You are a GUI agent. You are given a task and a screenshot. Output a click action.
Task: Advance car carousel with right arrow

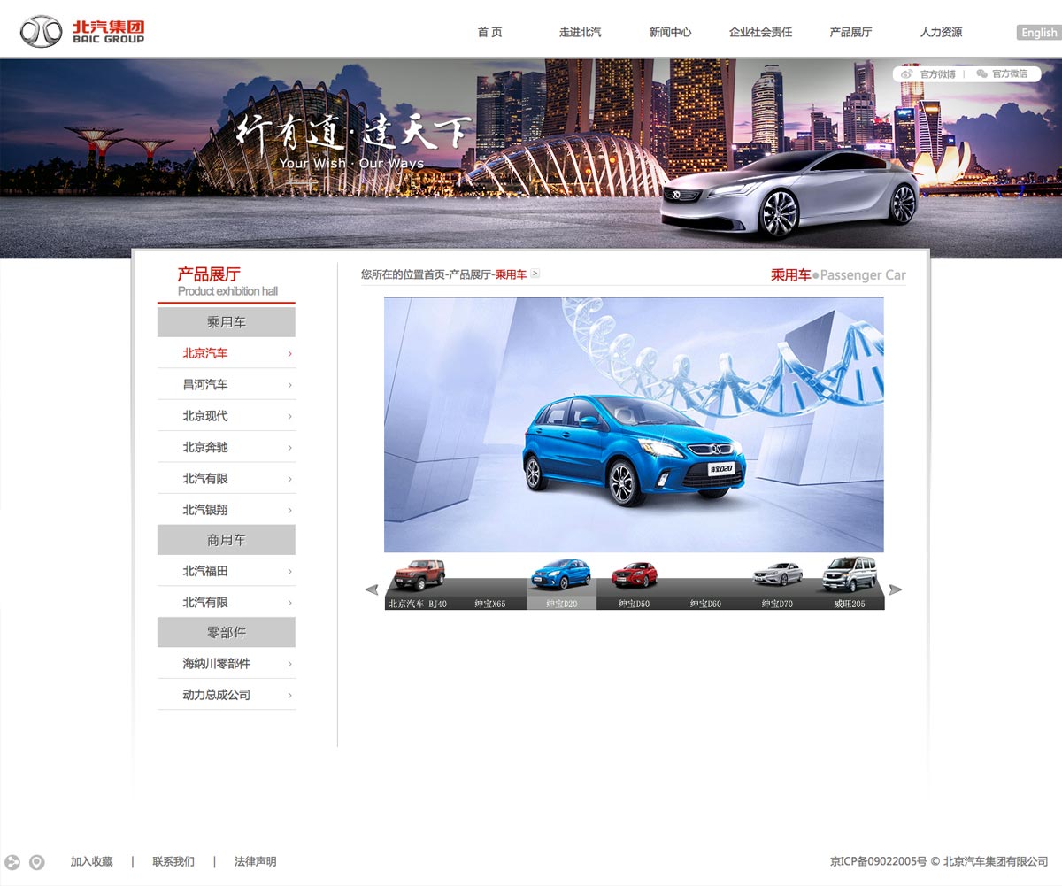[x=896, y=589]
